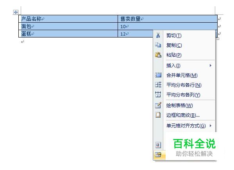The image size is (234, 170).
Task: Click the cell containing 12
Action: pos(135,34)
